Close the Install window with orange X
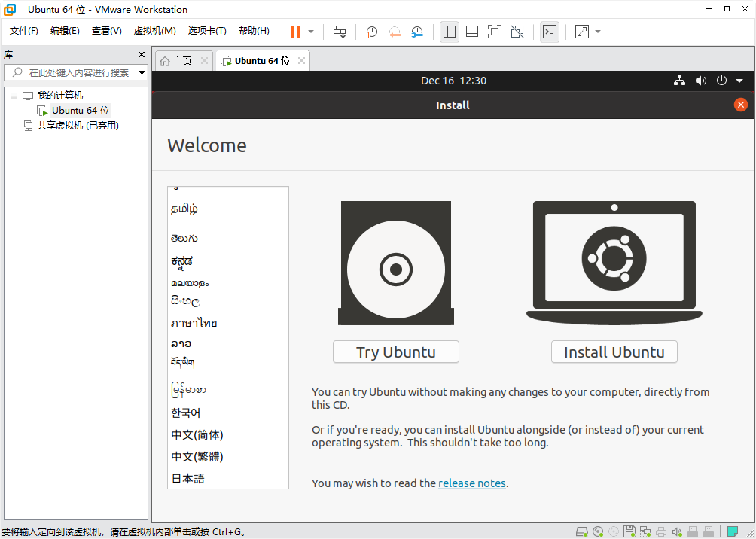Screen dimensions: 756x539 coord(741,105)
